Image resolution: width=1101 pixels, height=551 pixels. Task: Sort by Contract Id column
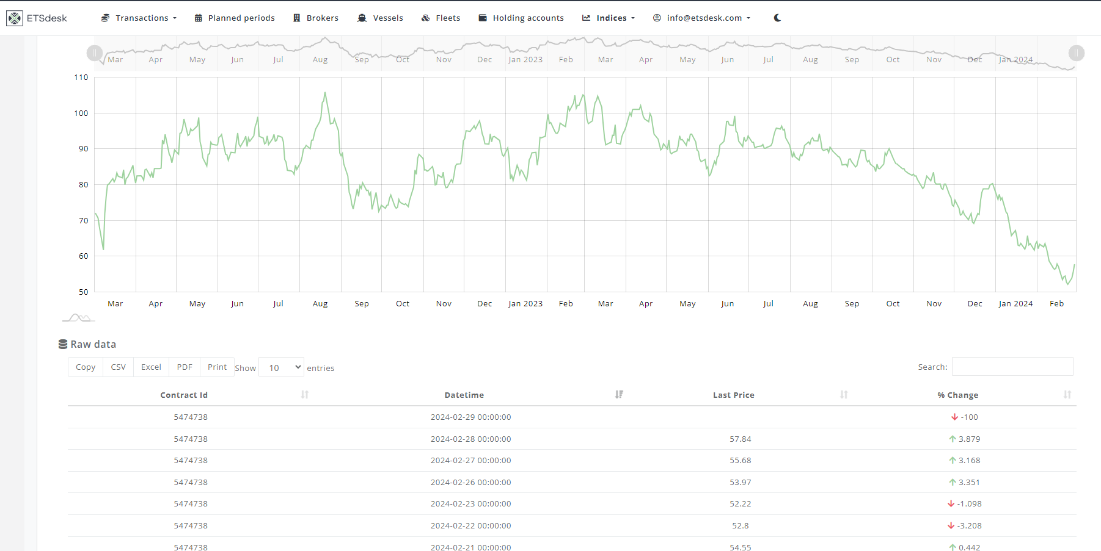(x=305, y=395)
